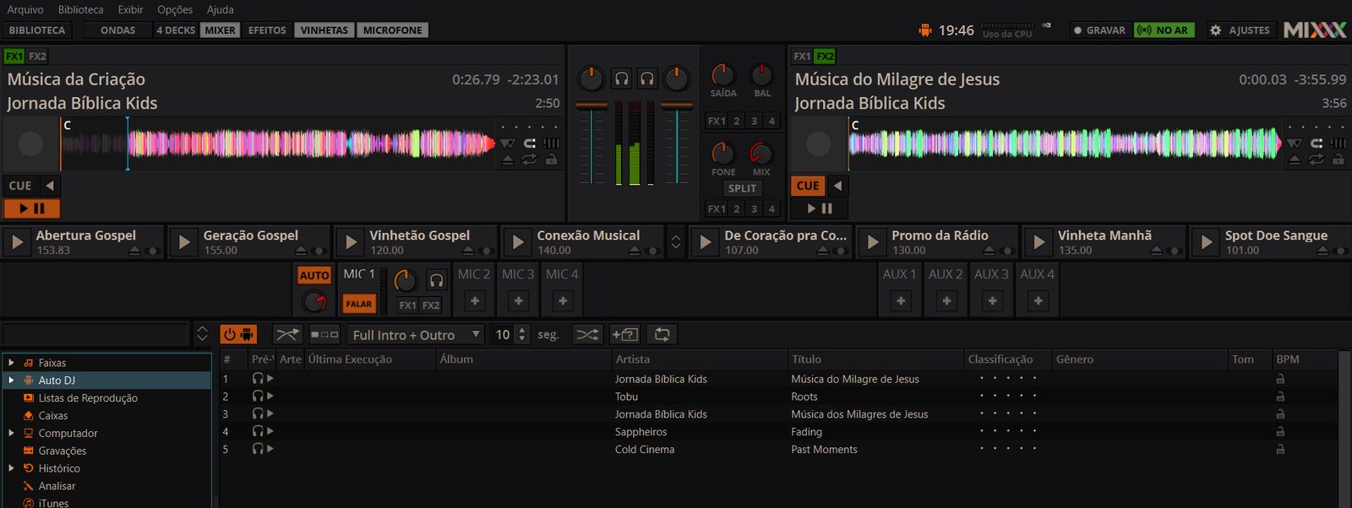Toggle headphone pre-listen for deck 2
This screenshot has width=1352, height=508.
647,78
